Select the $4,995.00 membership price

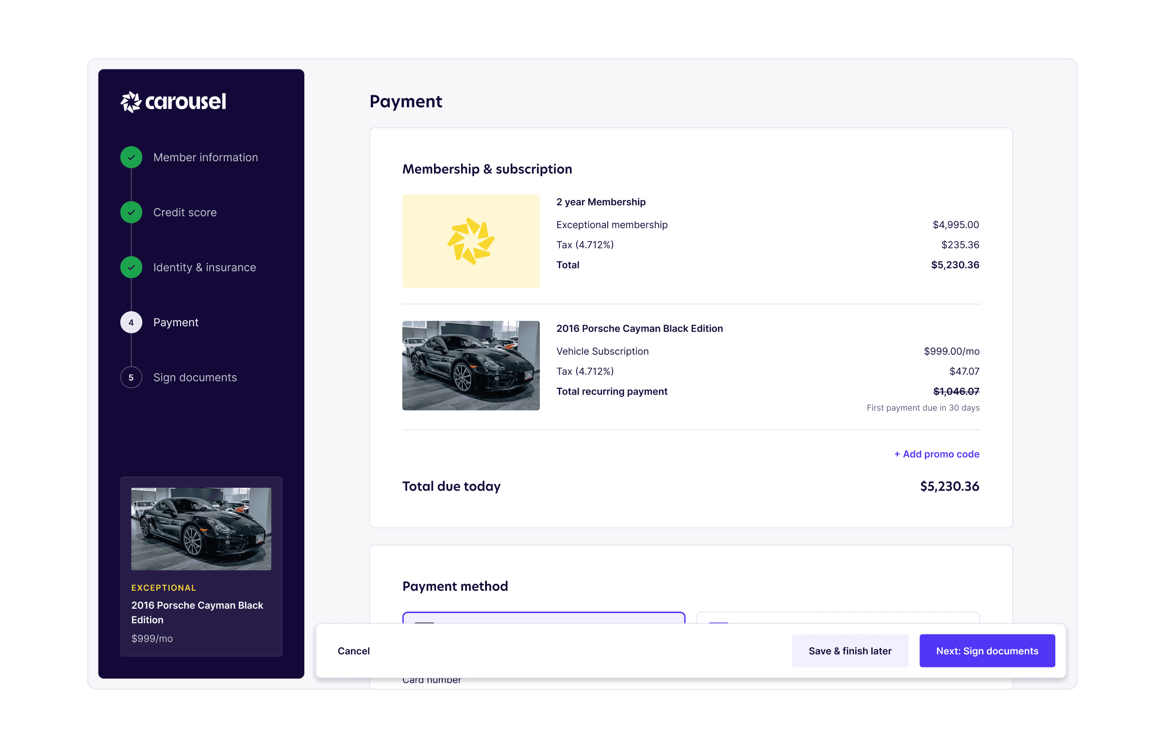(956, 225)
